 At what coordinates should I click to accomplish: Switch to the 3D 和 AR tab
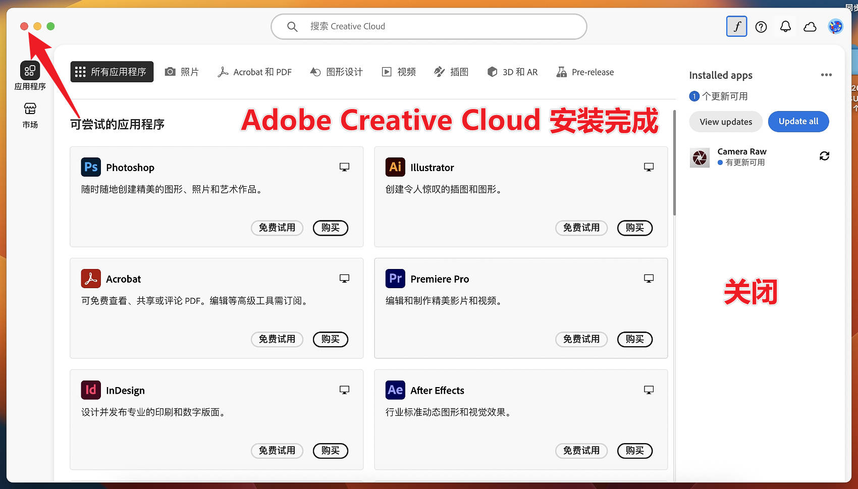pos(512,72)
